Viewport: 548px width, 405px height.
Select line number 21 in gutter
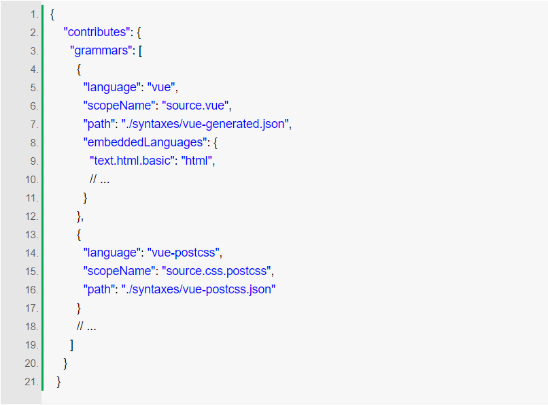(31, 382)
